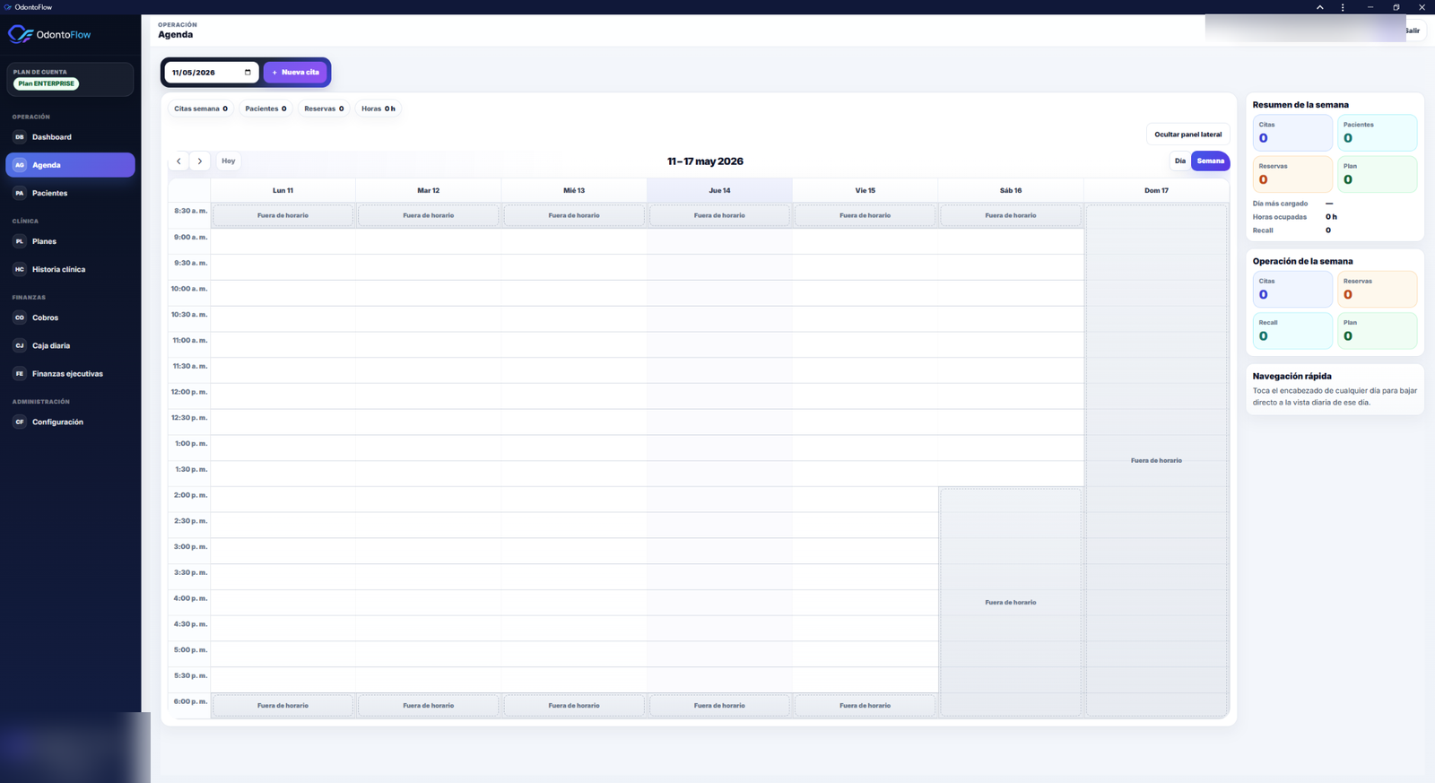Click the 4:00 p. m. time label
This screenshot has width=1435, height=783.
[x=190, y=598]
